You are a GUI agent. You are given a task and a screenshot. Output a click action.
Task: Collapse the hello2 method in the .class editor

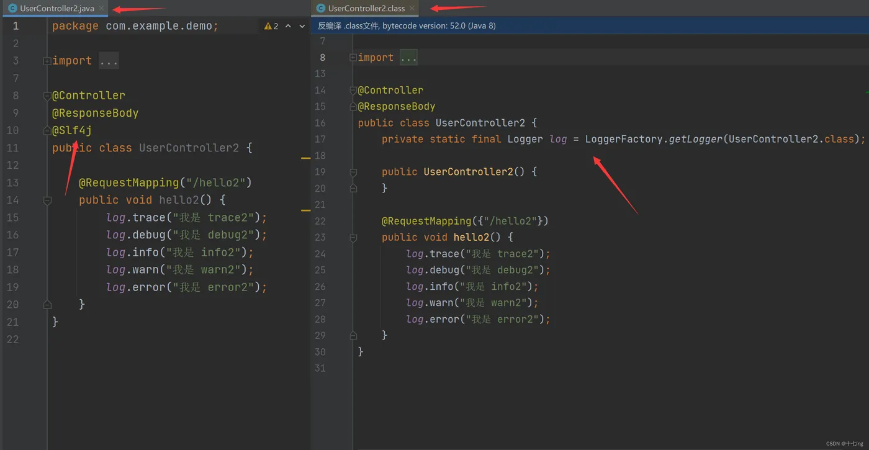pos(353,237)
